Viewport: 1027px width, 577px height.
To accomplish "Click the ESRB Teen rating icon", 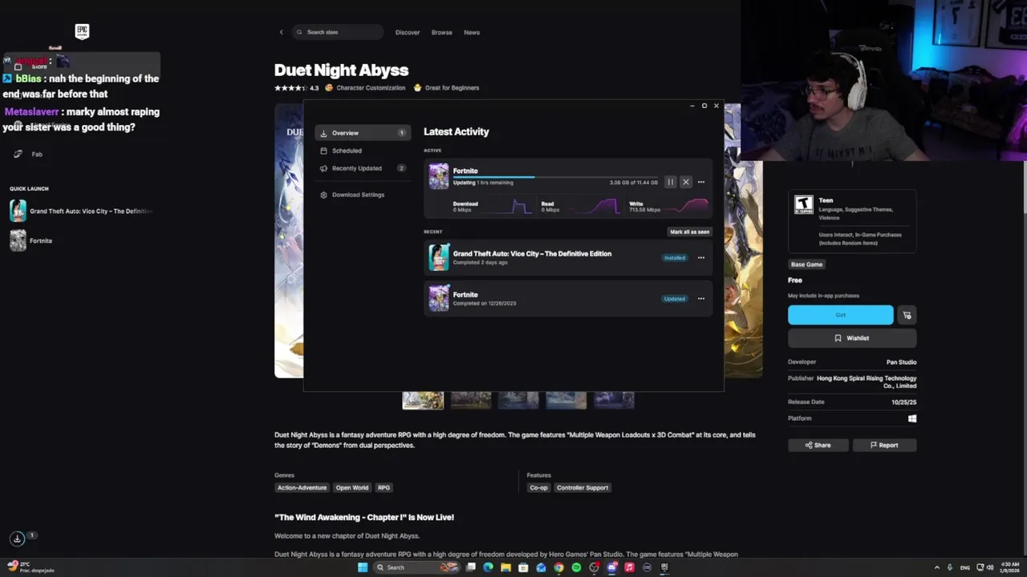I will click(803, 205).
